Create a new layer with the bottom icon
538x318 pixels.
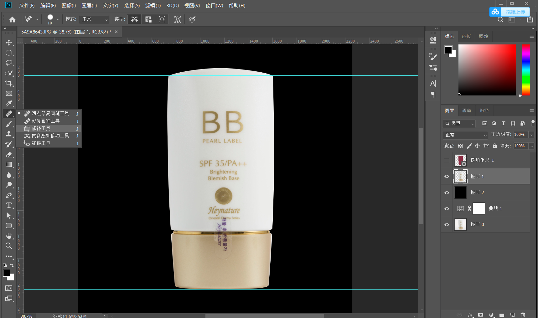click(x=512, y=315)
